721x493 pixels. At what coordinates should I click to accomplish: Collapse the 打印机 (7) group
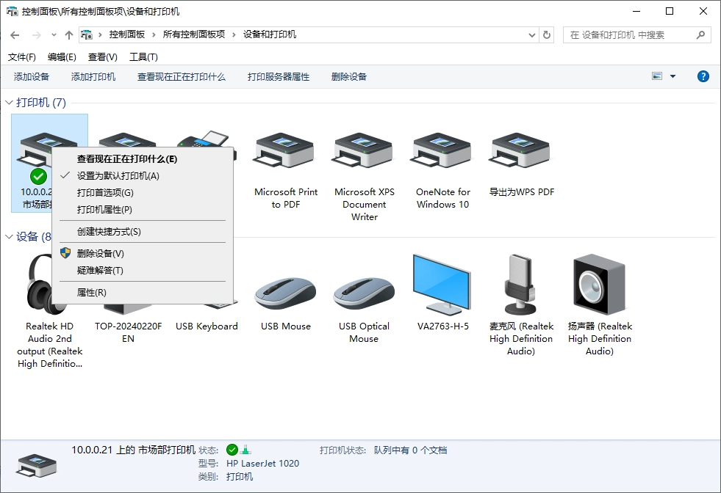9,103
